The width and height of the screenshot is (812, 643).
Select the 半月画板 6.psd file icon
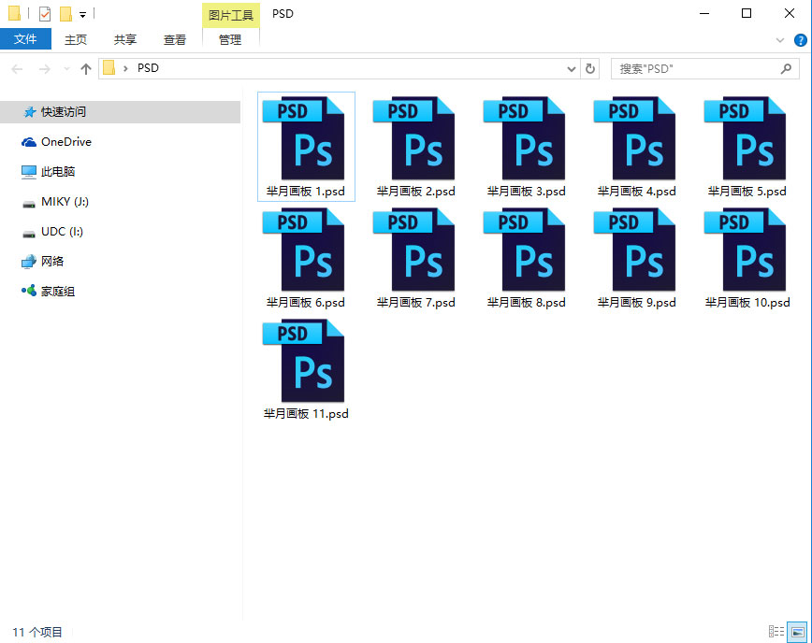coord(303,250)
